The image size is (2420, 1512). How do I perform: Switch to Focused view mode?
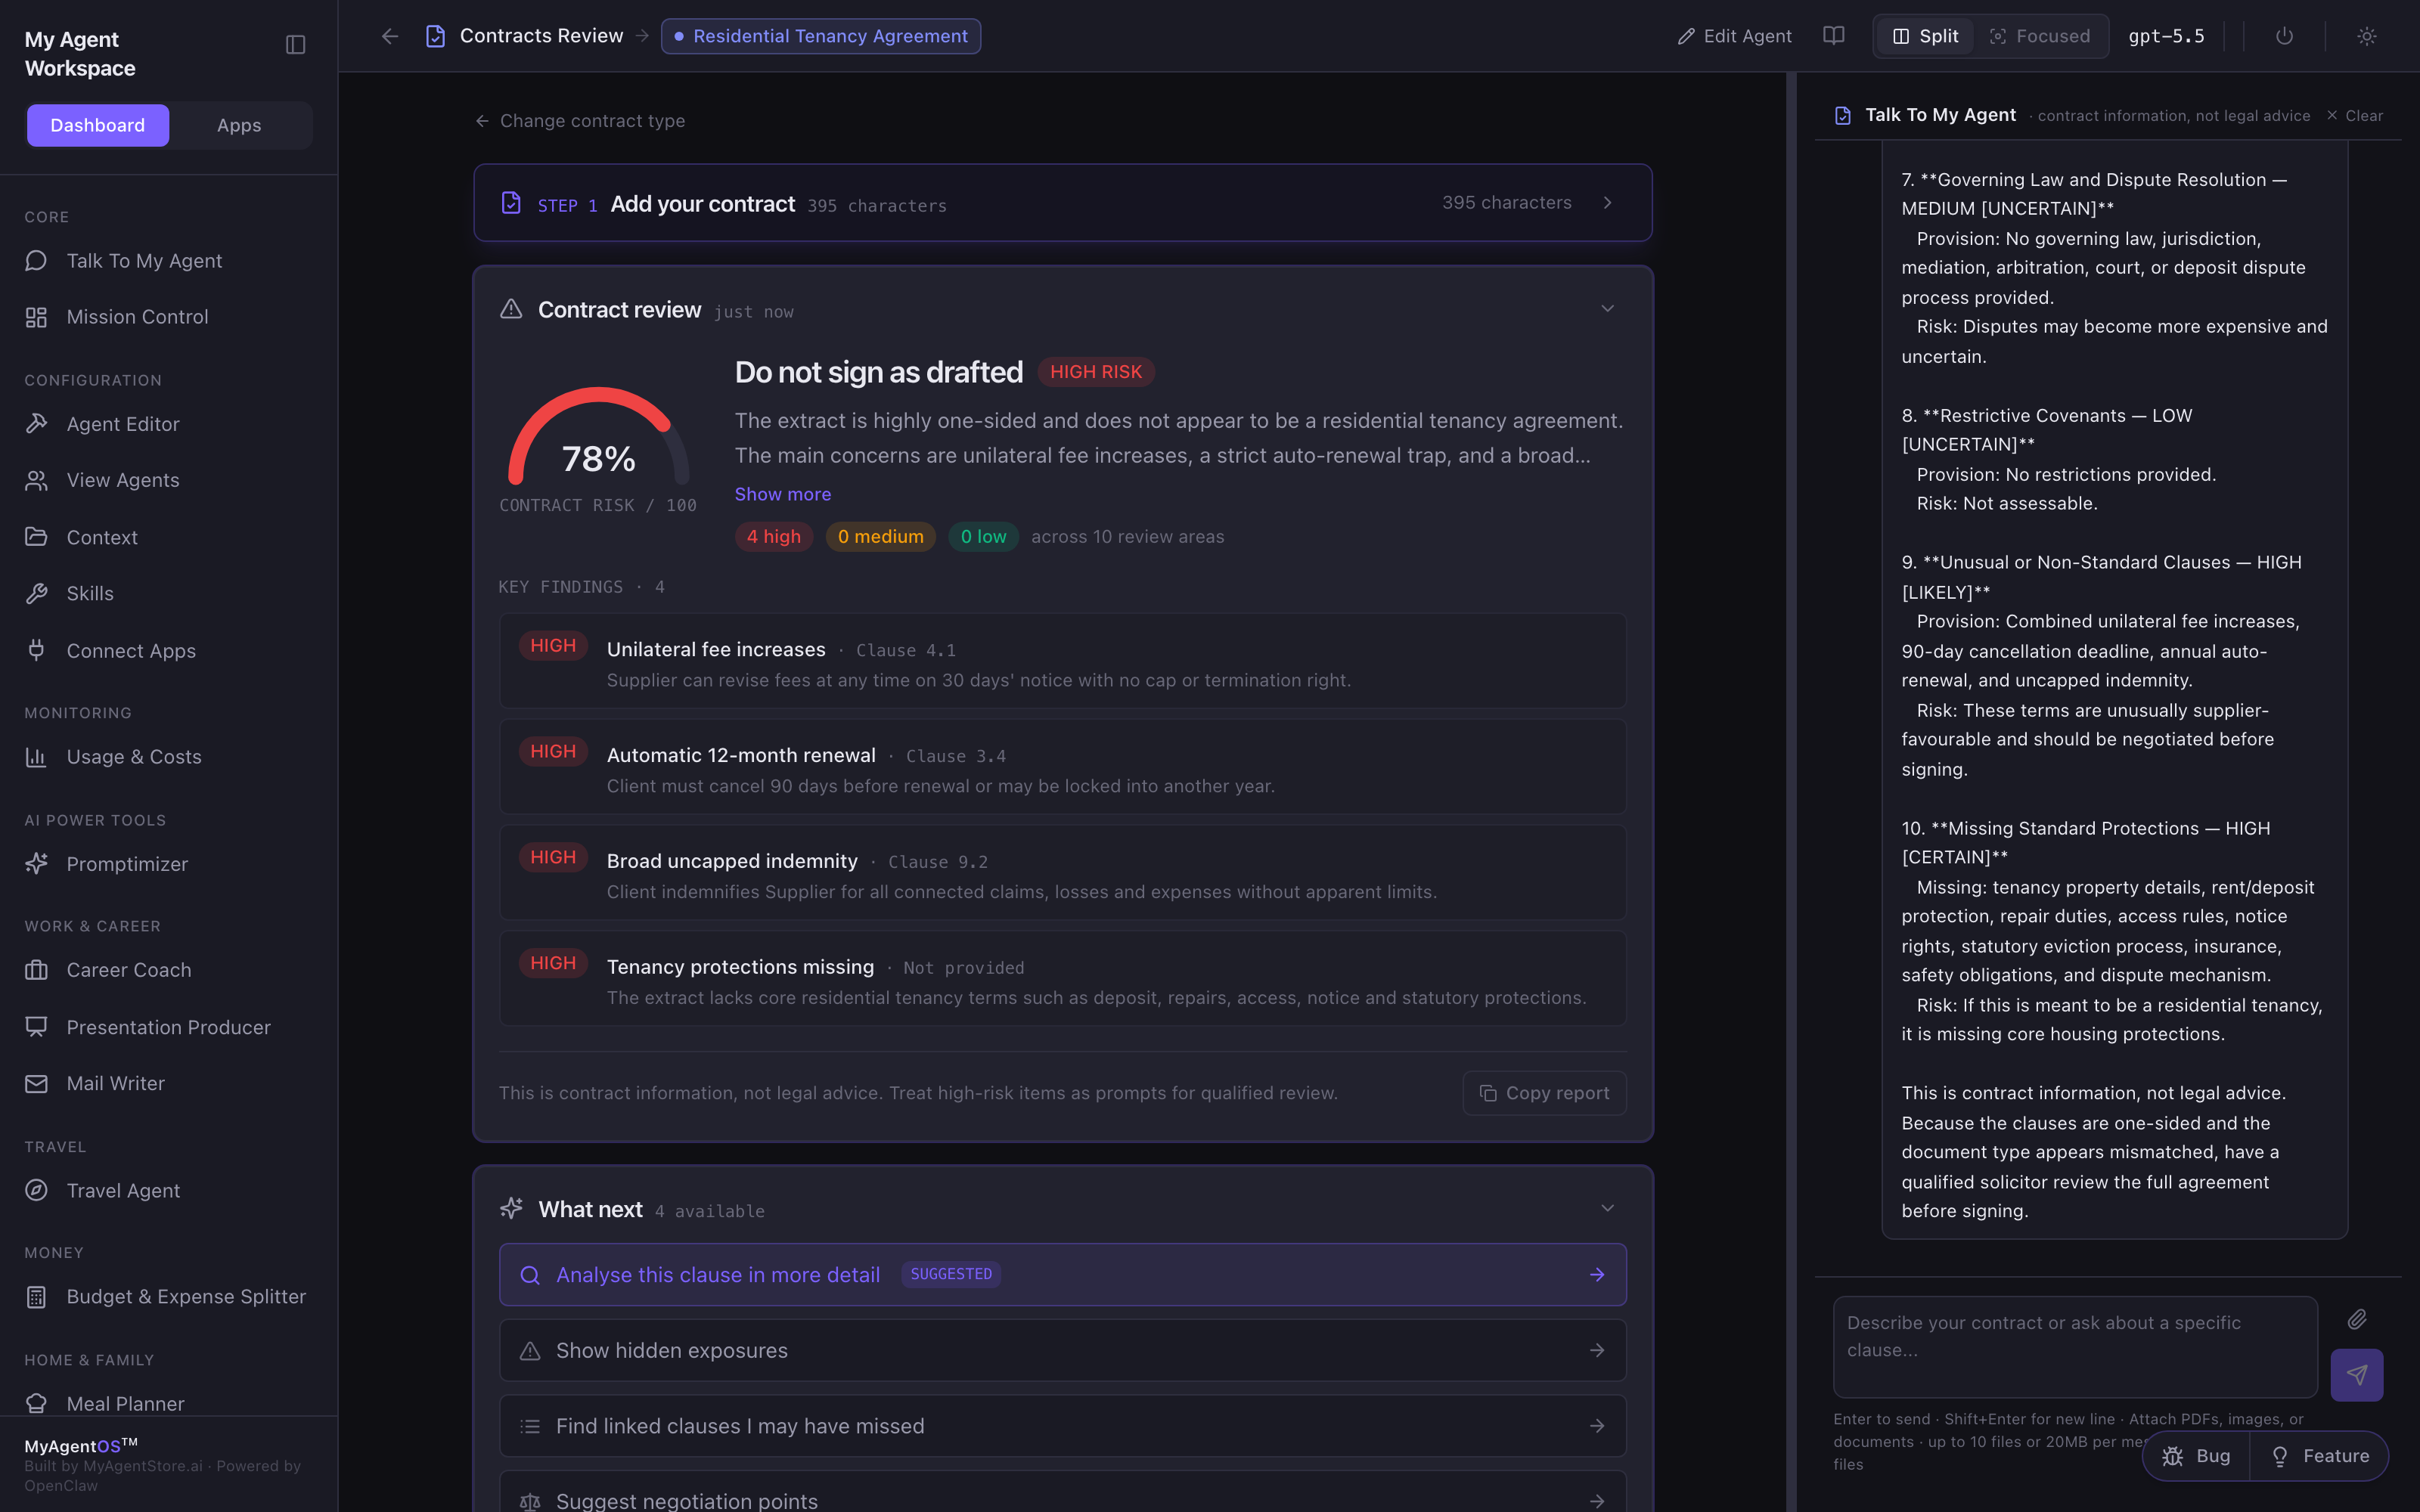pos(2040,36)
